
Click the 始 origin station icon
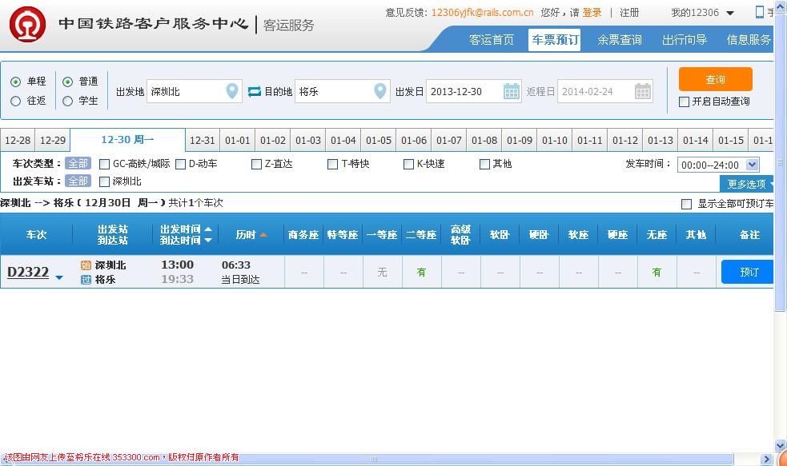point(86,265)
